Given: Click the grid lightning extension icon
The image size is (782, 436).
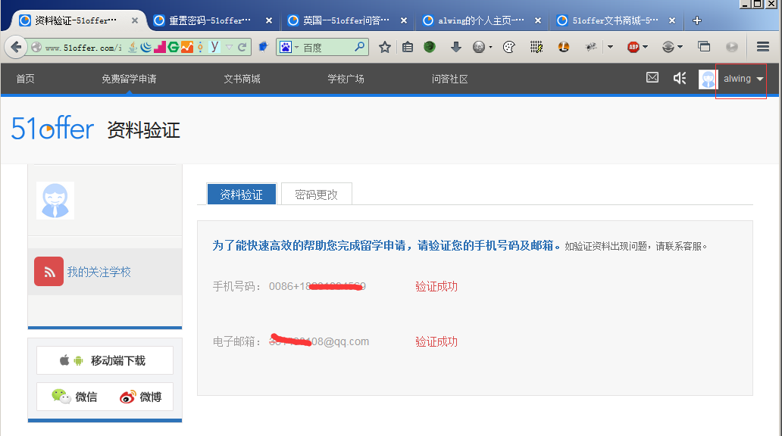Looking at the screenshot, I should pos(536,47).
